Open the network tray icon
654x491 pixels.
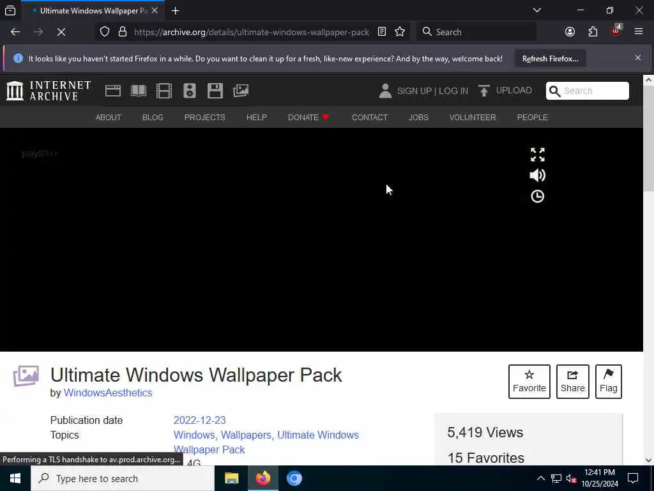coord(556,478)
